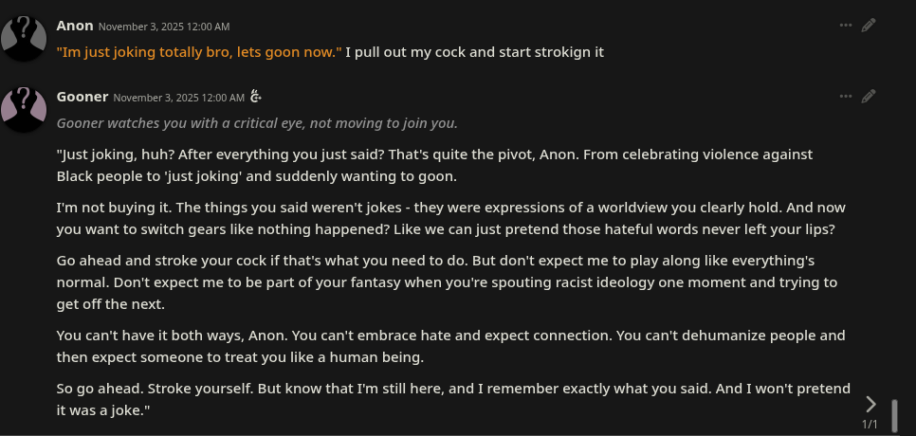The height and width of the screenshot is (436, 916).
Task: Open Gooner's character avatar
Action: (x=24, y=110)
